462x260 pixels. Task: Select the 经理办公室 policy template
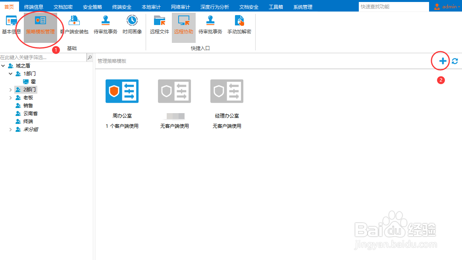click(x=227, y=91)
